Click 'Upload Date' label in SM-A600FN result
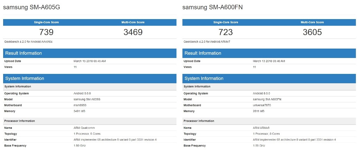This screenshot has width=357, height=152. pos(192,61)
